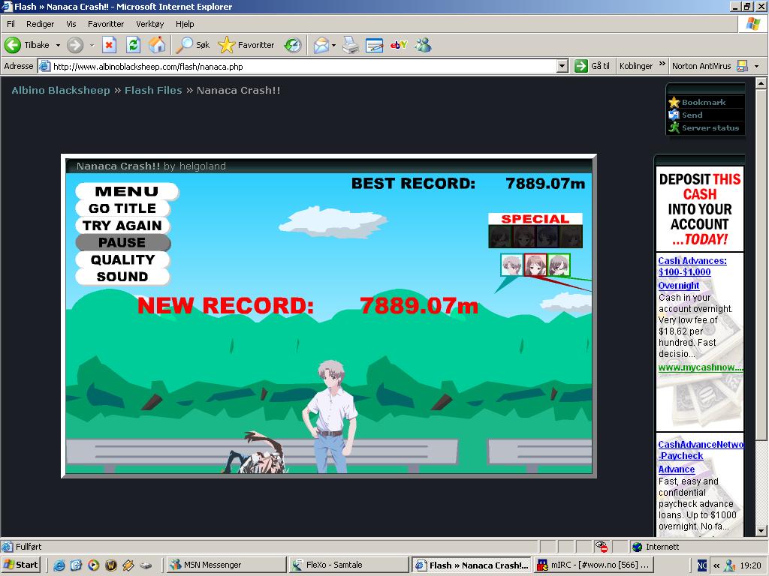Open the Fil menu

click(11, 24)
